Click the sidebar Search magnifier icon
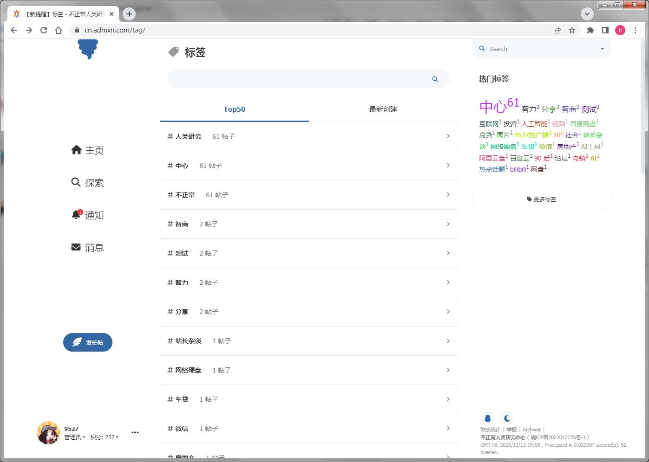Screen dimensions: 649x462 [x=482, y=49]
